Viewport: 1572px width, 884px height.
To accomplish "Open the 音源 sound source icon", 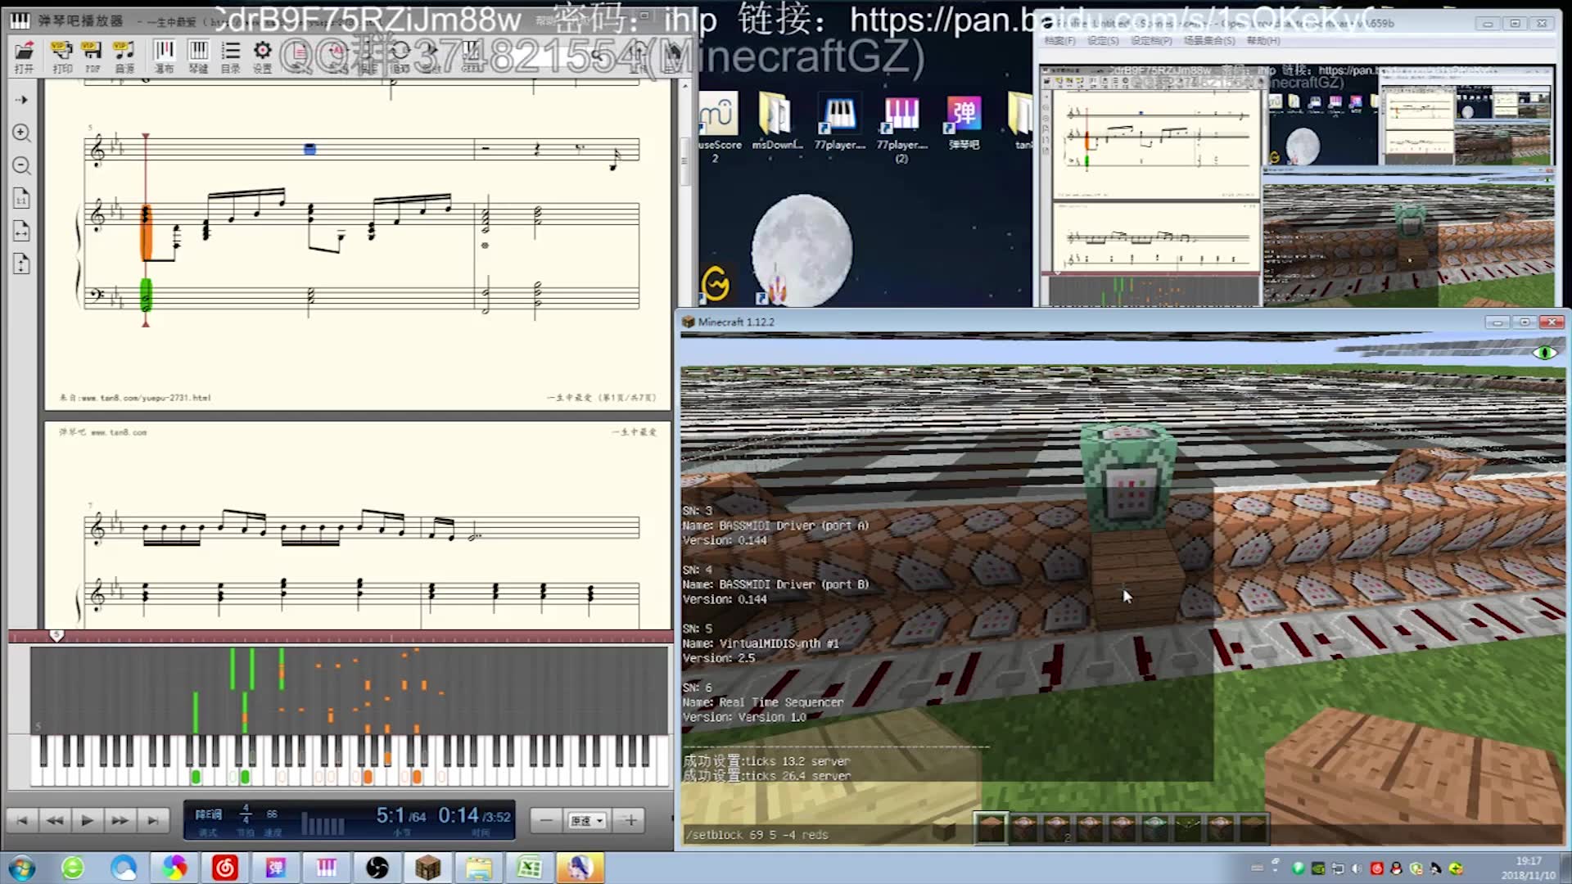I will tap(124, 56).
